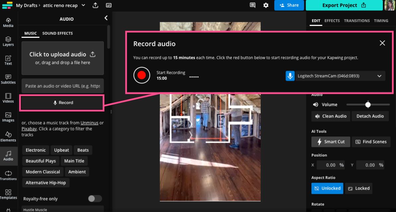
Task: Click the settings gear icon
Action: (x=266, y=5)
